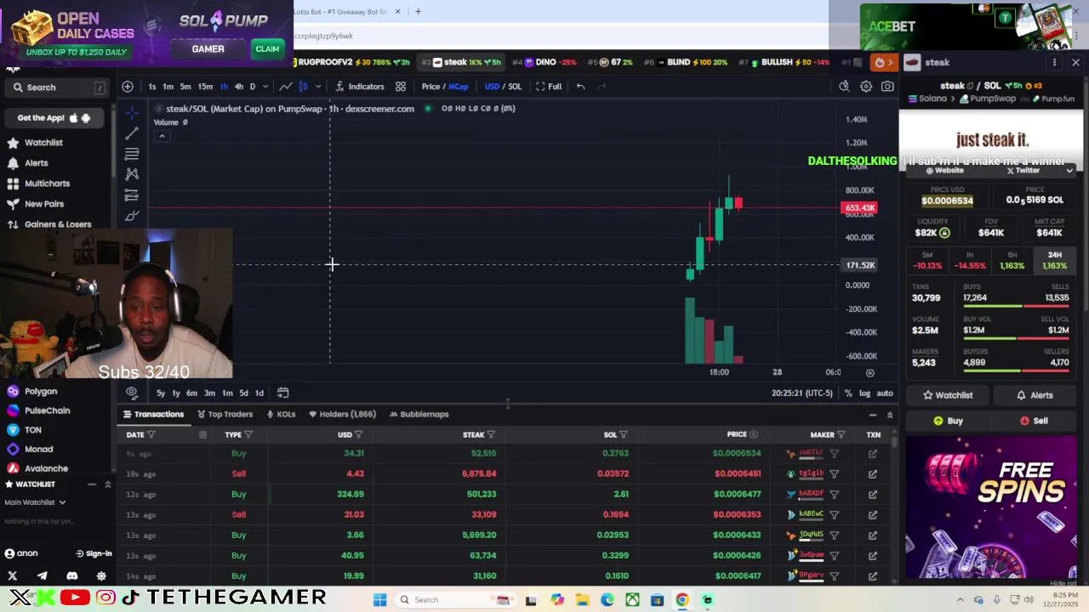The height and width of the screenshot is (612, 1089).
Task: Open quick search on chart toolbar
Action: (x=844, y=87)
